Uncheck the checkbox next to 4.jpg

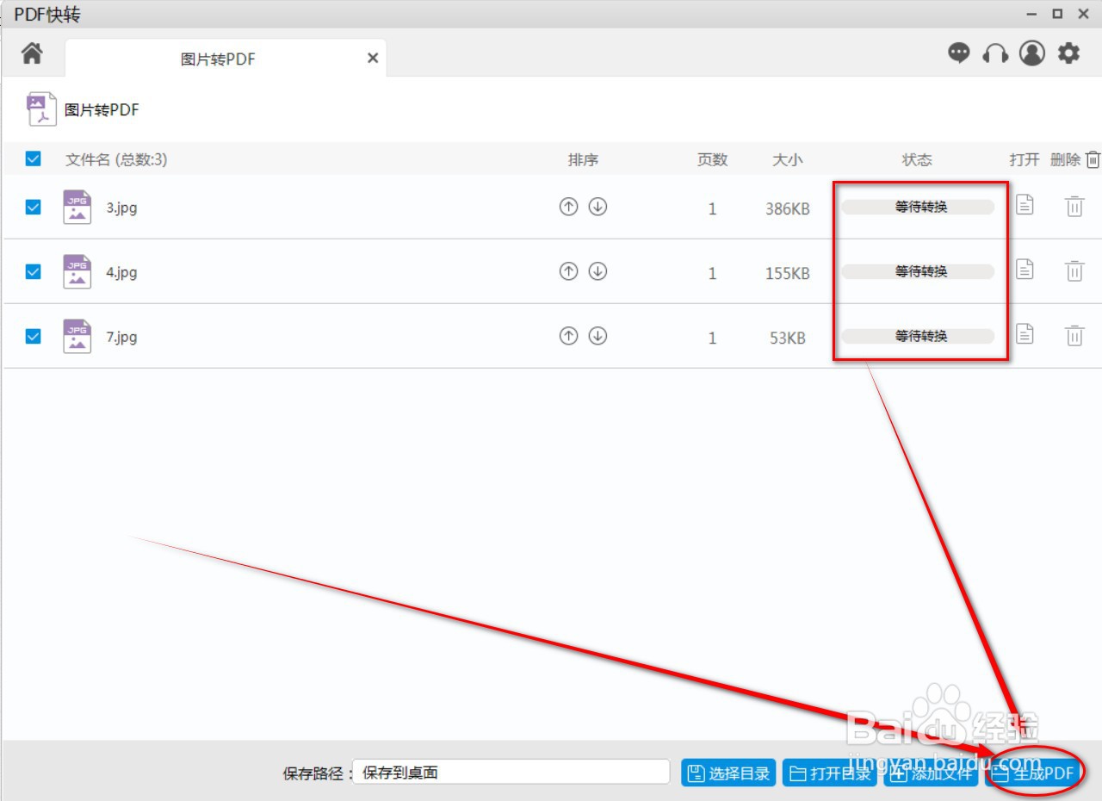33,271
